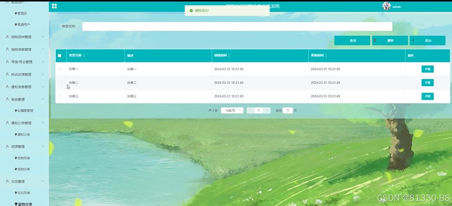Click the 共 3 条 total count text
This screenshot has width=452, height=206.
(213, 110)
